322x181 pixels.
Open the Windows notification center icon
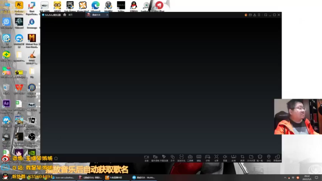coord(316,178)
